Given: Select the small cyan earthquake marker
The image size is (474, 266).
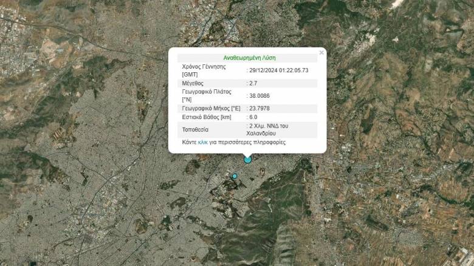Looking at the screenshot, I should tap(235, 176).
